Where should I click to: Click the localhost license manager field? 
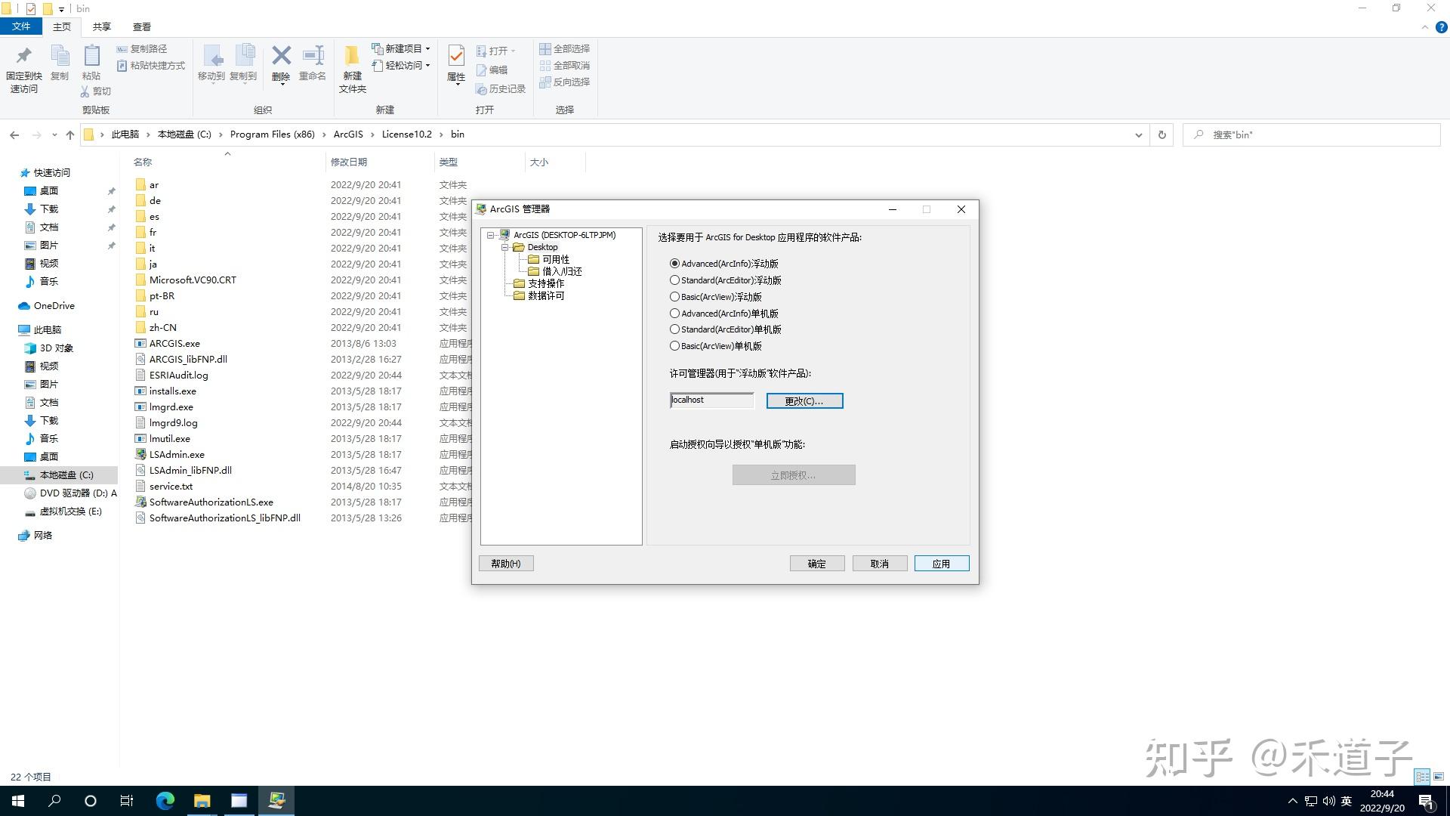click(712, 400)
